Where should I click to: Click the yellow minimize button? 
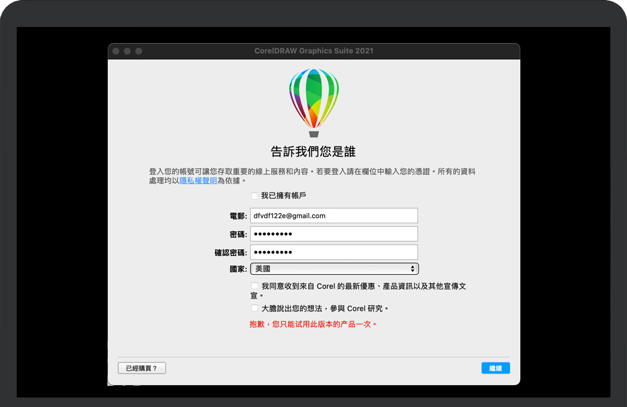click(125, 51)
